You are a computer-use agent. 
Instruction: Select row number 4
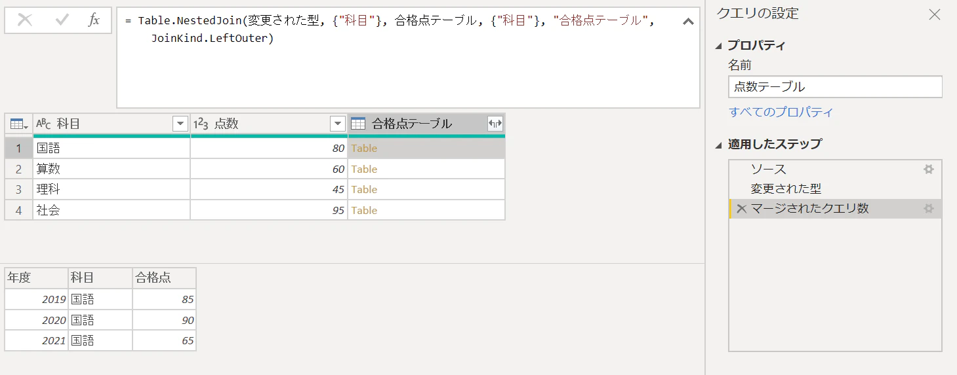19,210
